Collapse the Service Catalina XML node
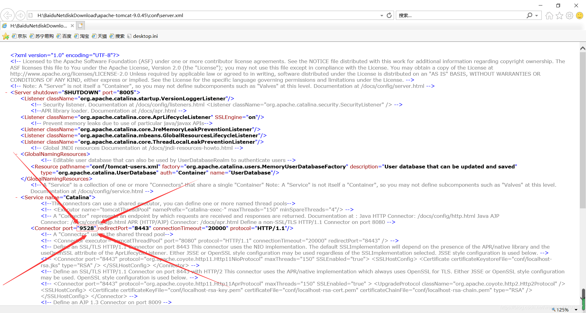The width and height of the screenshot is (586, 313). click(x=16, y=197)
